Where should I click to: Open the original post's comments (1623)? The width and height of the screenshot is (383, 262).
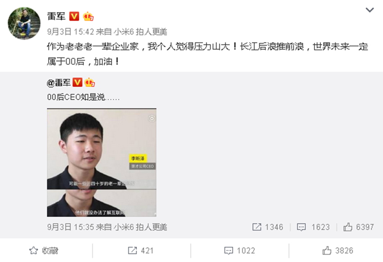point(314,227)
